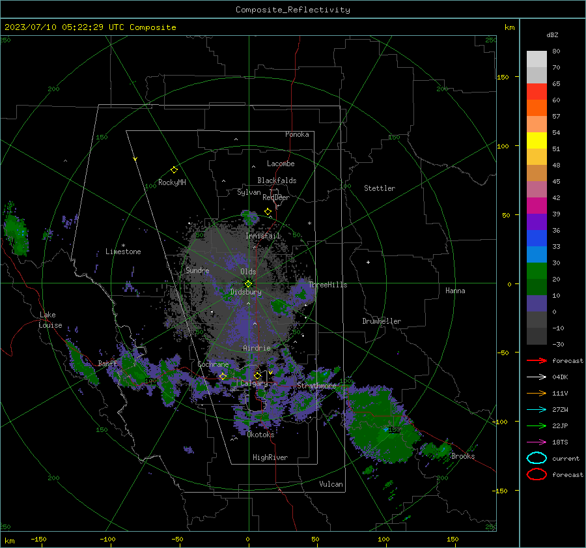Click the Hanna city label
The height and width of the screenshot is (548, 586).
pos(455,291)
